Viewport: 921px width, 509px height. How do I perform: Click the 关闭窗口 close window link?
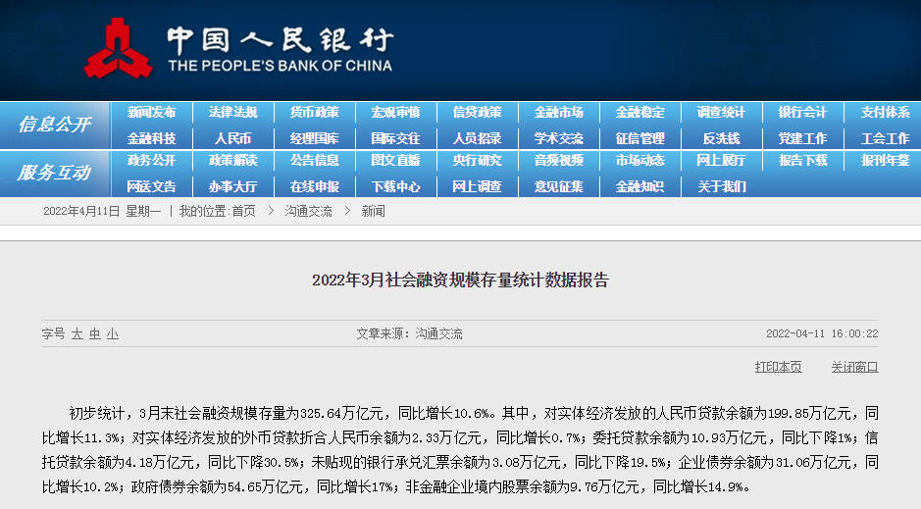pos(854,367)
